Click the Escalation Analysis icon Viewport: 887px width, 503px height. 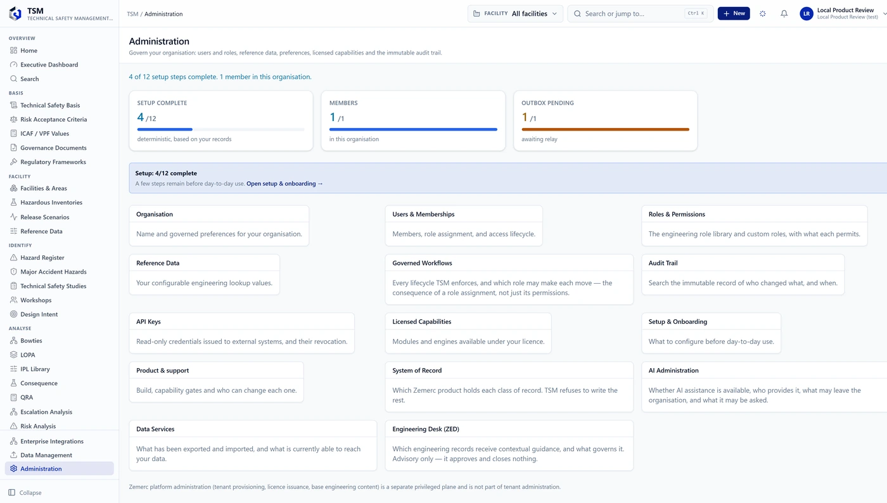13,412
